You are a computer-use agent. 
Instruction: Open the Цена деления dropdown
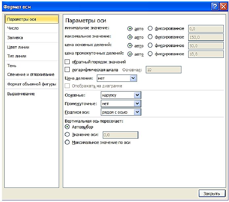point(117,78)
